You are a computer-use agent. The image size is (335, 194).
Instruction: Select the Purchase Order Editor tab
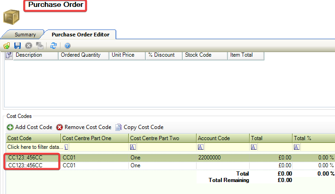point(80,35)
